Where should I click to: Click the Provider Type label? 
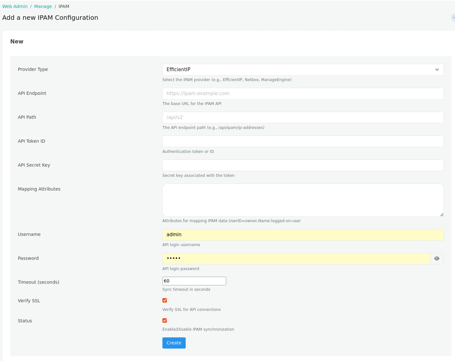click(x=33, y=69)
